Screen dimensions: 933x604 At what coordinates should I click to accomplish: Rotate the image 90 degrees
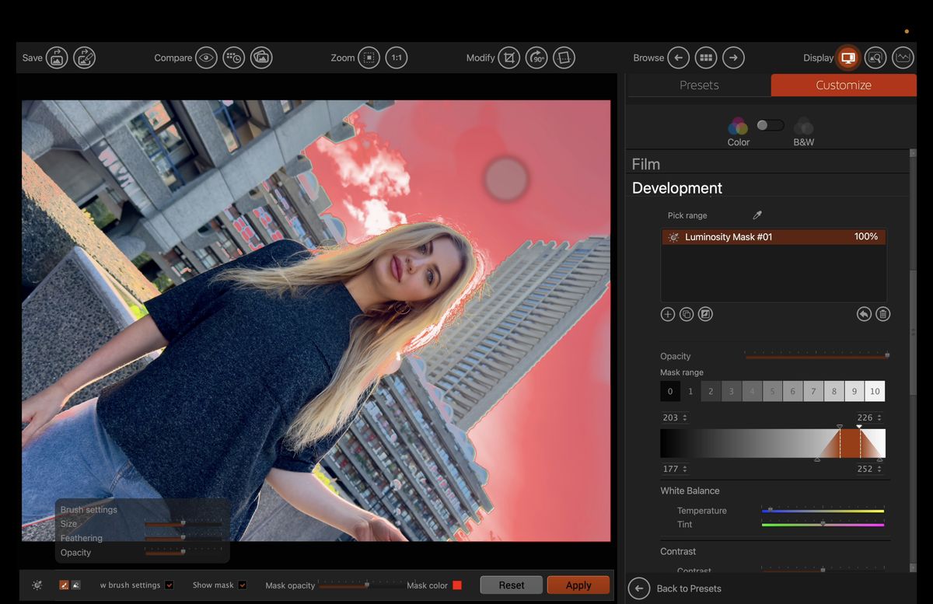536,58
